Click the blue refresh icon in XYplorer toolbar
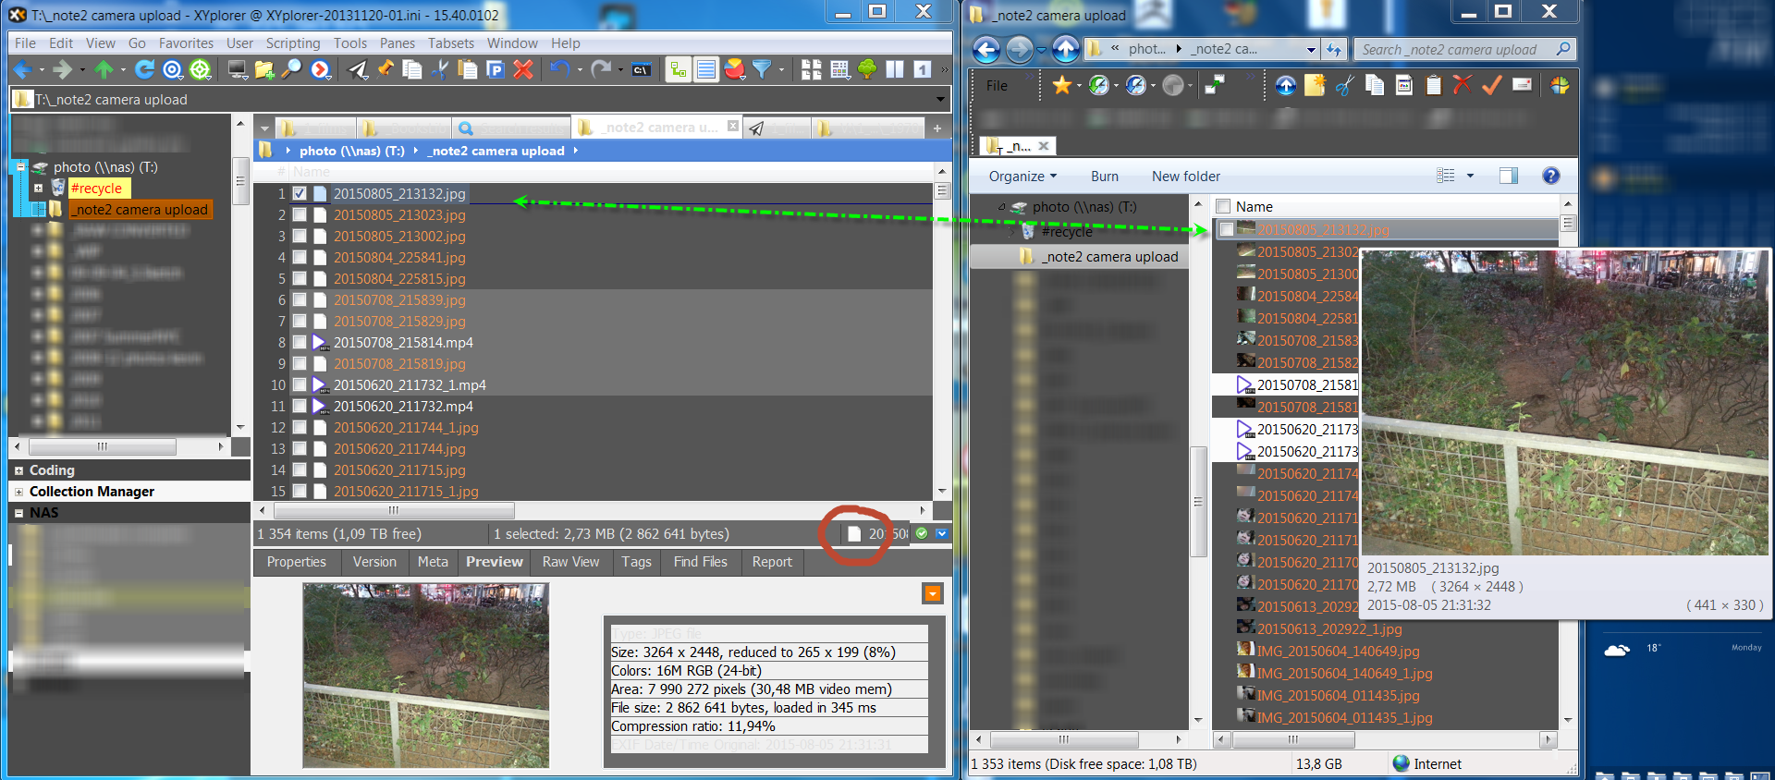 click(x=144, y=69)
